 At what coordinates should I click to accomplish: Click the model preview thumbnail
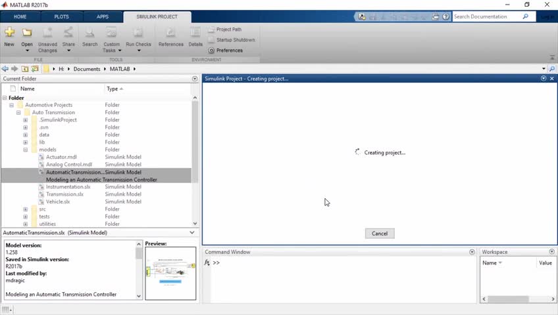[x=170, y=273]
